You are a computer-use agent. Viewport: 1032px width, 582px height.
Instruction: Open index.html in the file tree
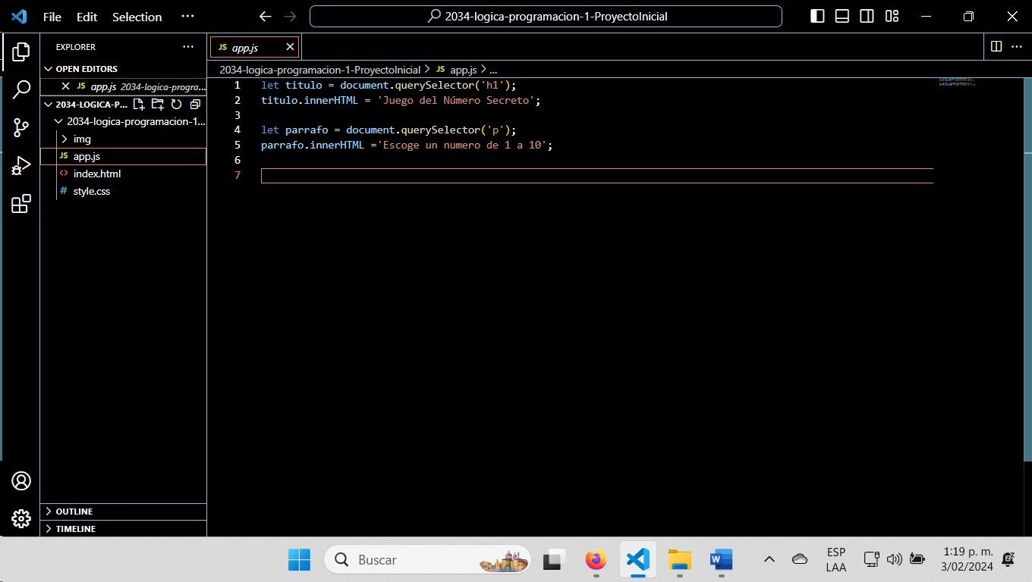124,174
